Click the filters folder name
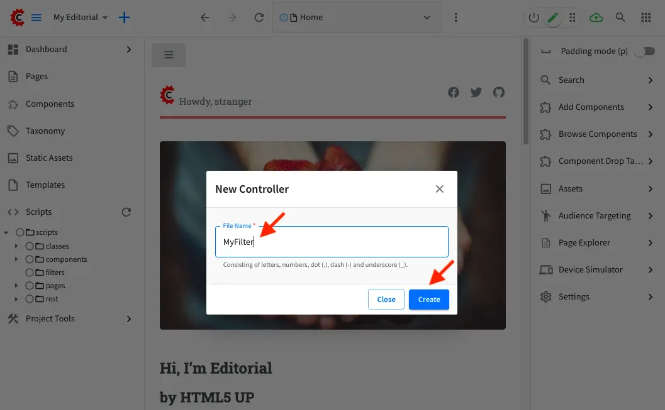Image resolution: width=665 pixels, height=410 pixels. click(x=55, y=272)
